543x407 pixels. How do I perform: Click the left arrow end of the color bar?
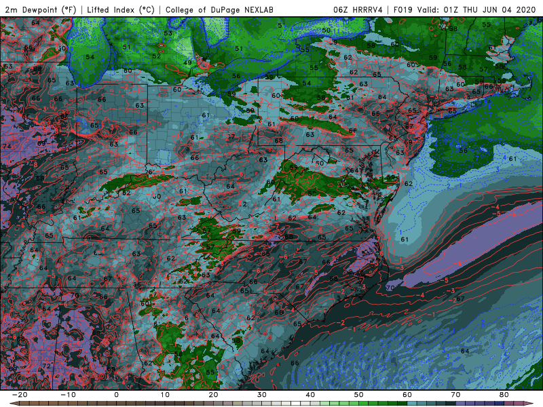point(14,404)
